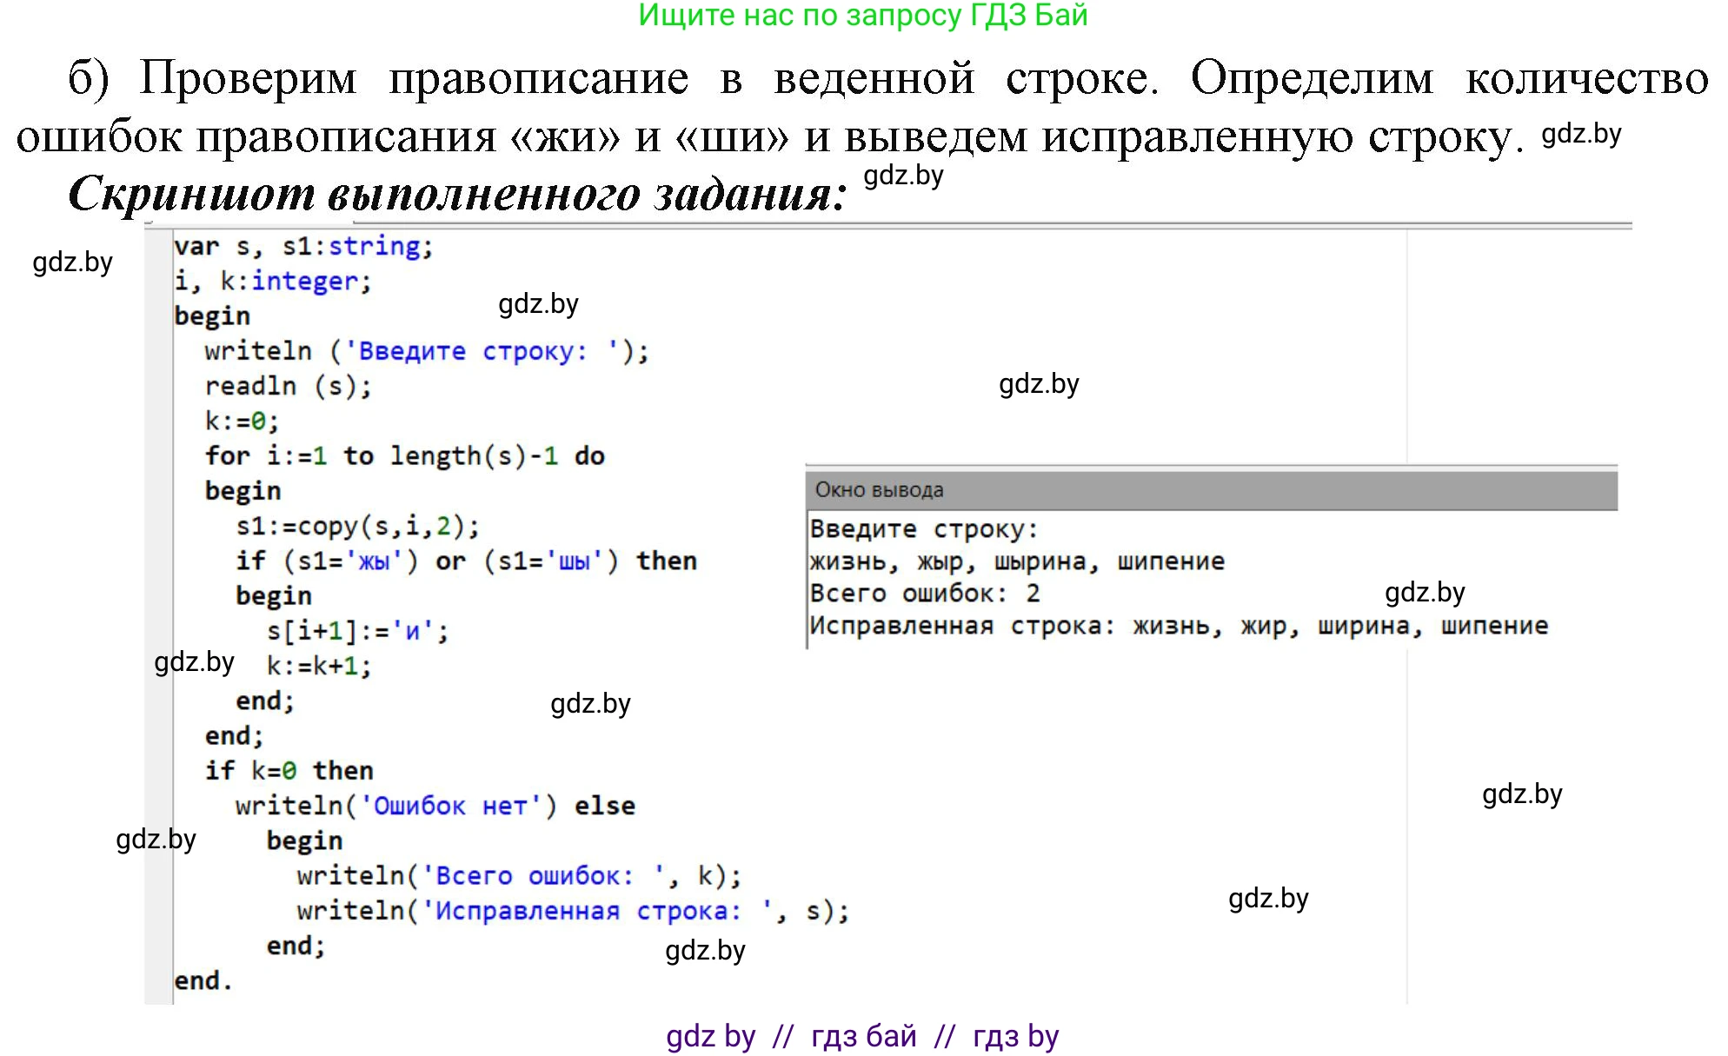The height and width of the screenshot is (1056, 1728).
Task: Click the first 'begin' keyword after declarations
Action: coord(212,316)
